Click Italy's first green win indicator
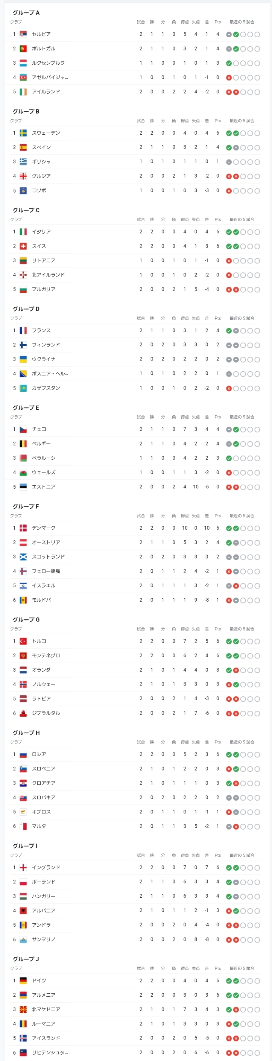The width and height of the screenshot is (272, 1061). (229, 232)
